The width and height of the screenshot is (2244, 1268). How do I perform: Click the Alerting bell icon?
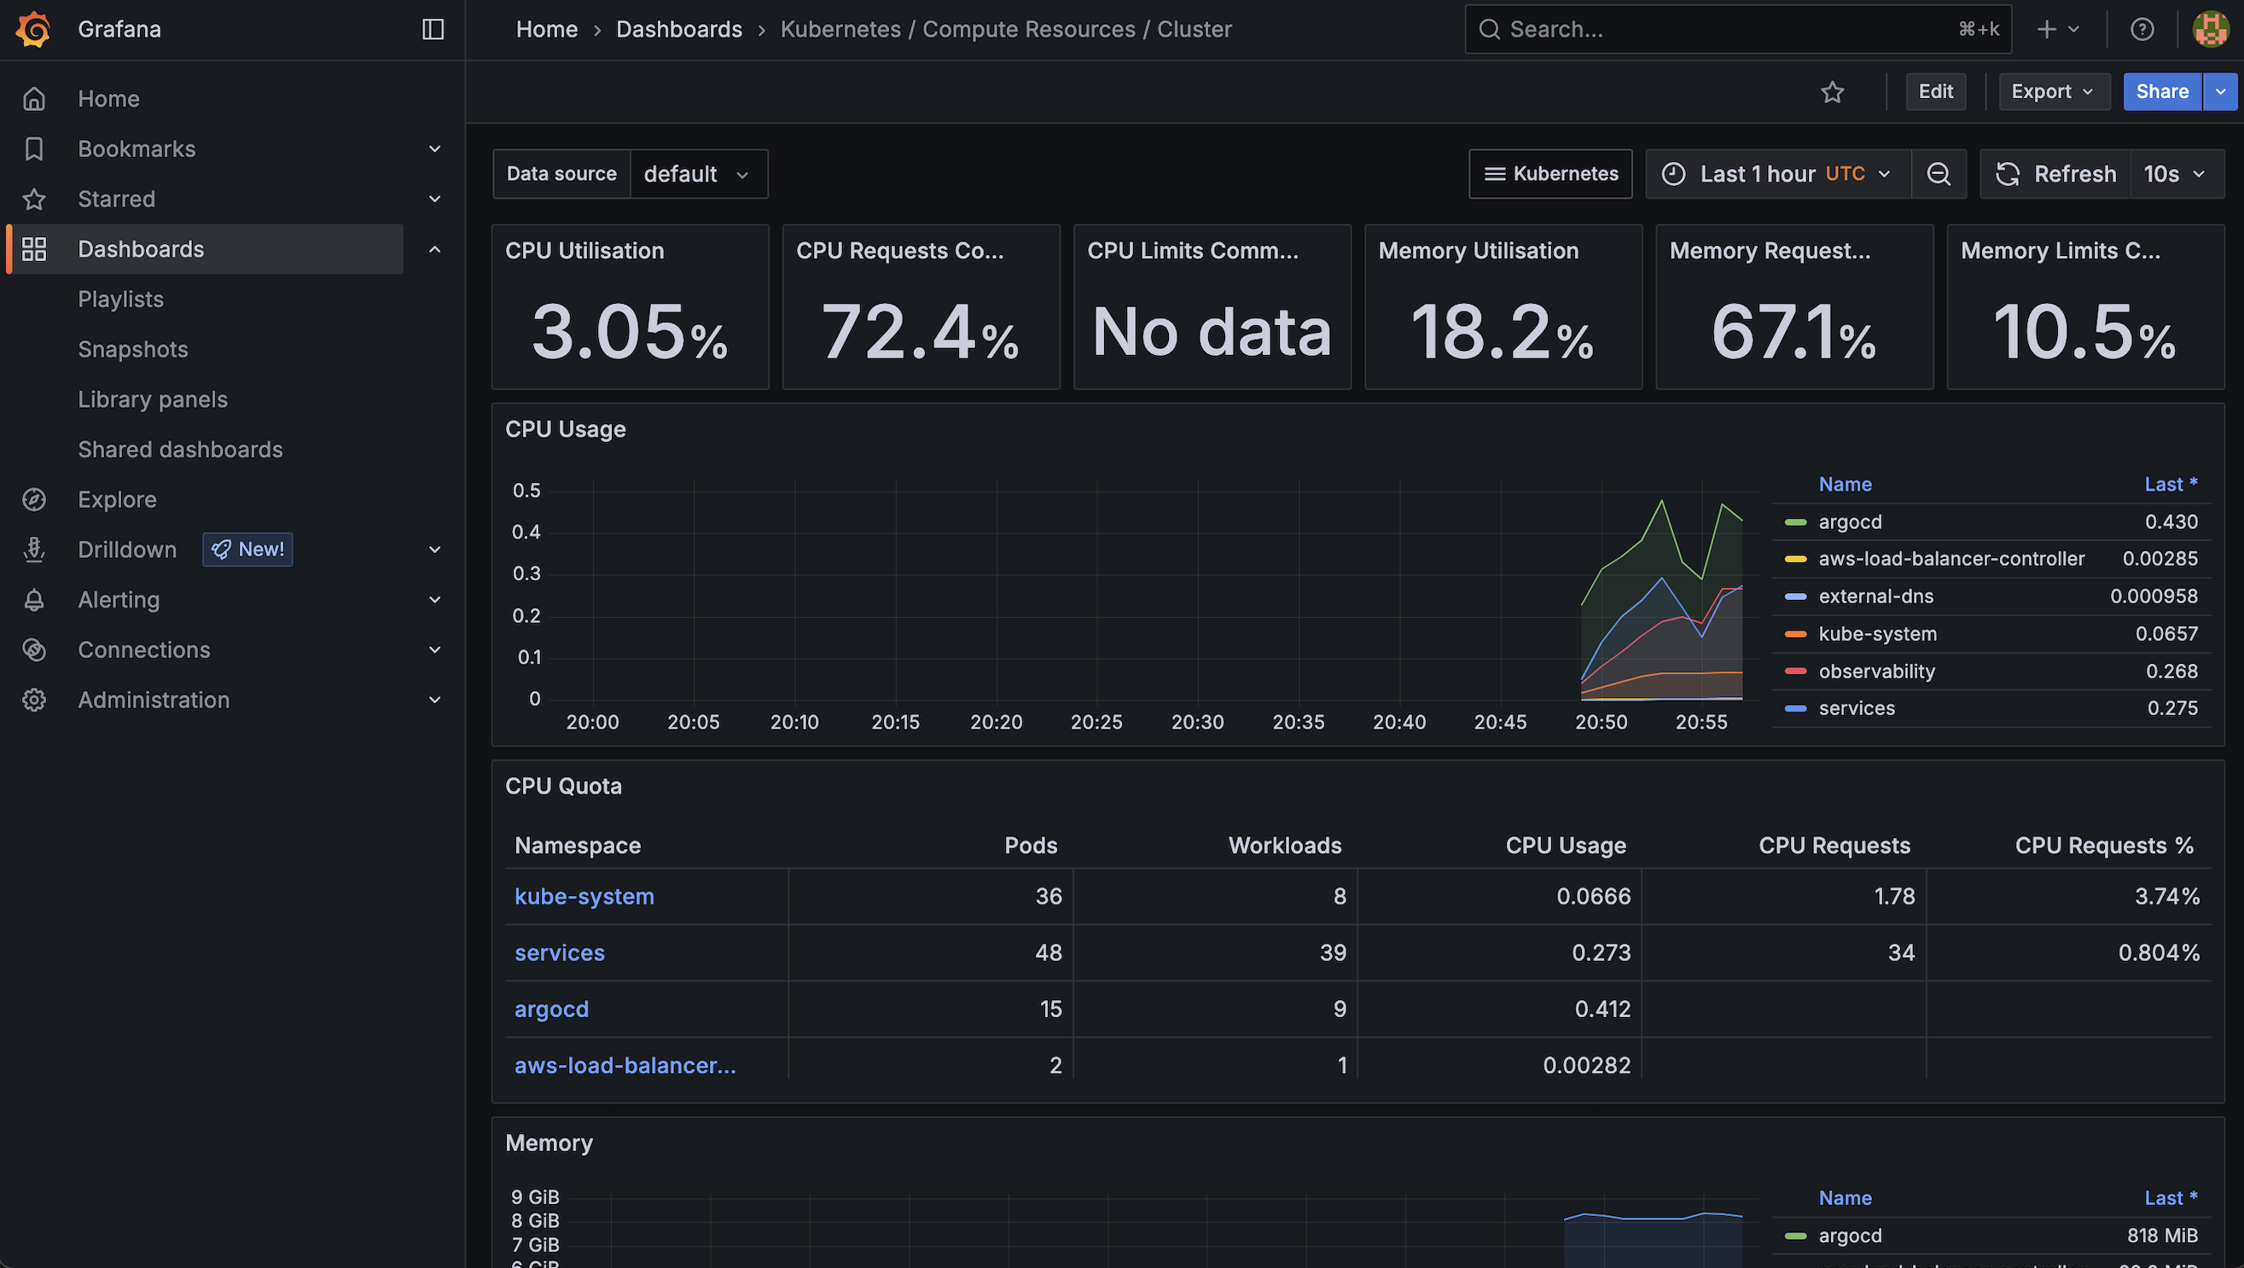click(x=34, y=600)
